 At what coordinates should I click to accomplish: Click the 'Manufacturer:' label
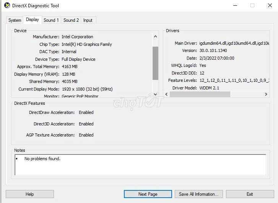(x=46, y=37)
